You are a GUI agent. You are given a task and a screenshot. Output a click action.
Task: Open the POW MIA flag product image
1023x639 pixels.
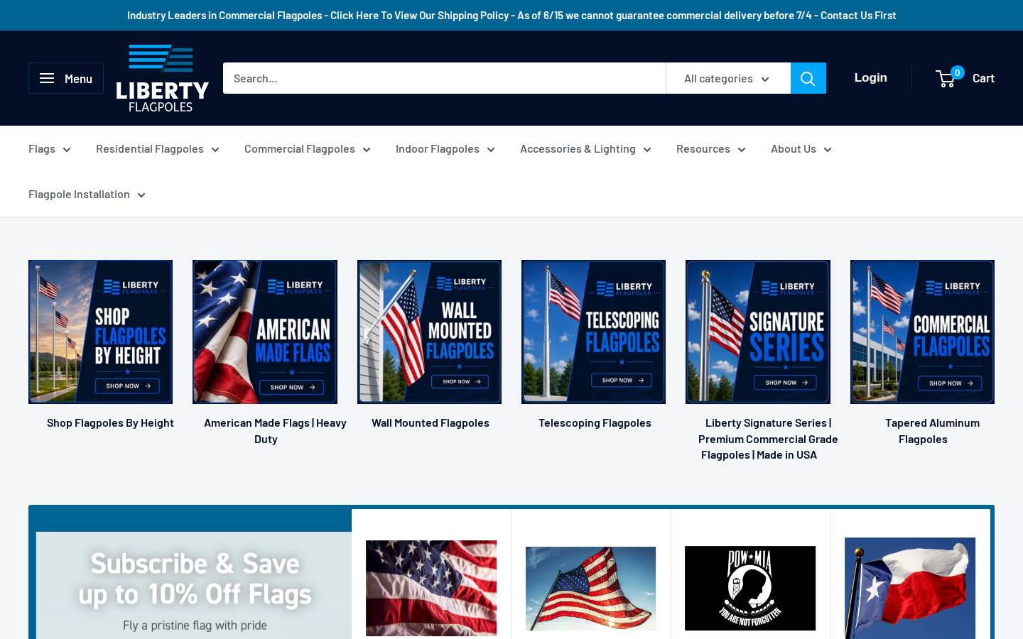(x=750, y=588)
